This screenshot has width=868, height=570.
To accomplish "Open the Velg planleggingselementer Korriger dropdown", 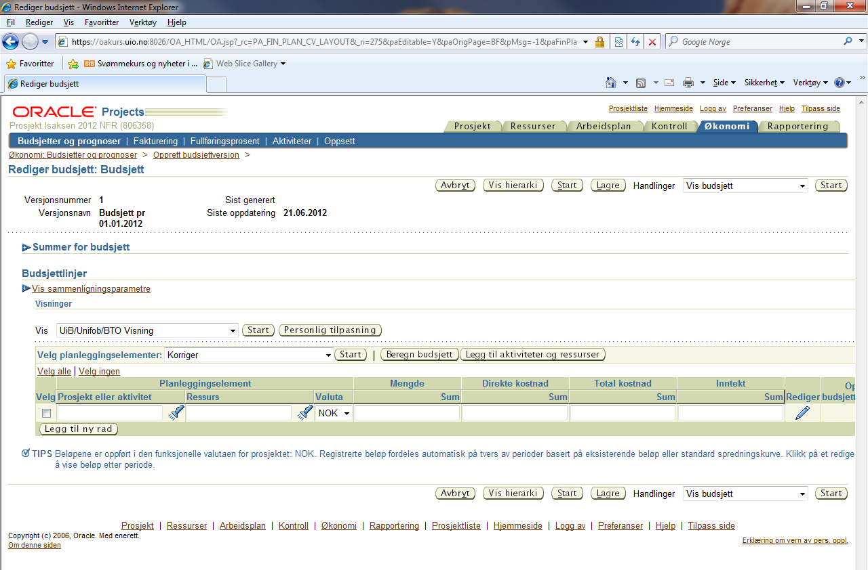I will click(x=249, y=355).
